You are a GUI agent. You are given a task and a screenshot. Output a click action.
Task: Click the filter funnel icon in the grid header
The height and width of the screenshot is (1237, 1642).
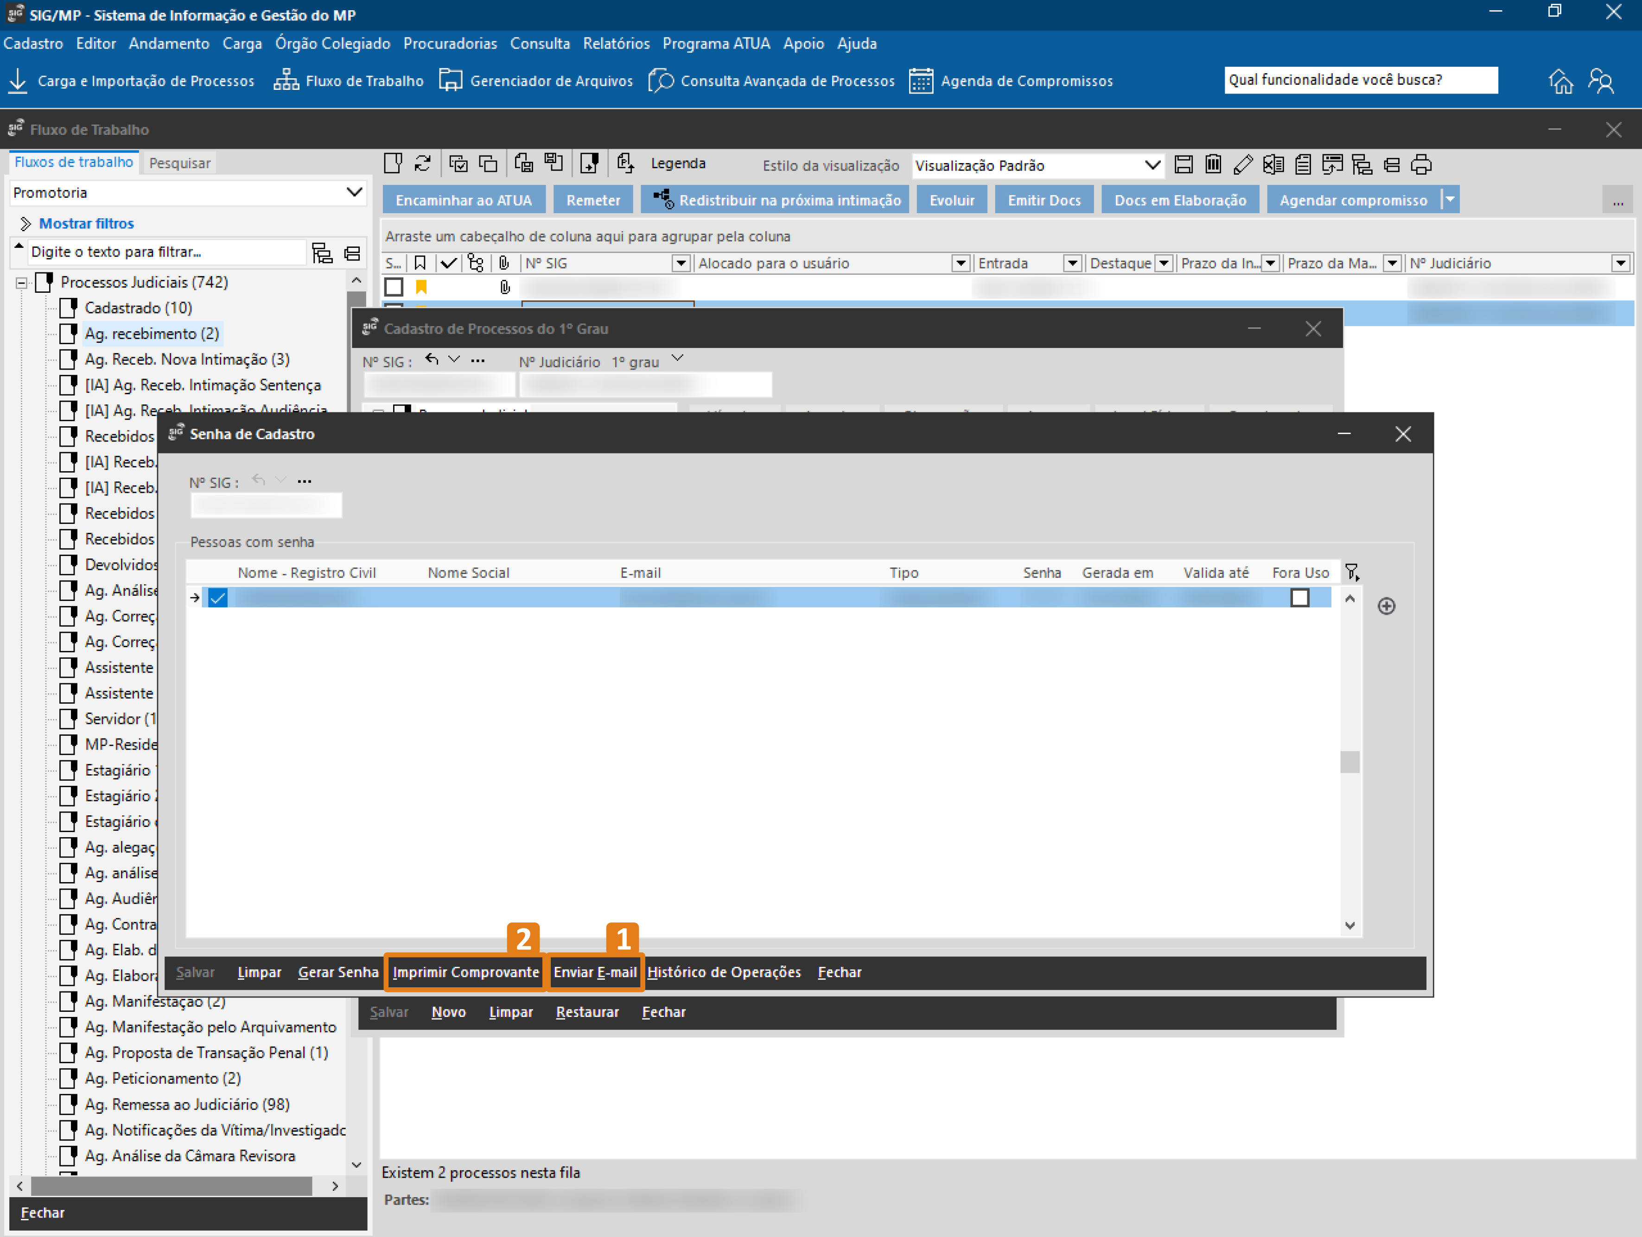[1351, 572]
